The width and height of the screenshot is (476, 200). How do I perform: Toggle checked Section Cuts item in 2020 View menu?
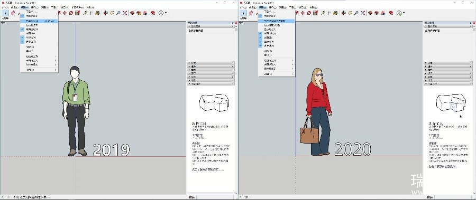click(x=277, y=33)
